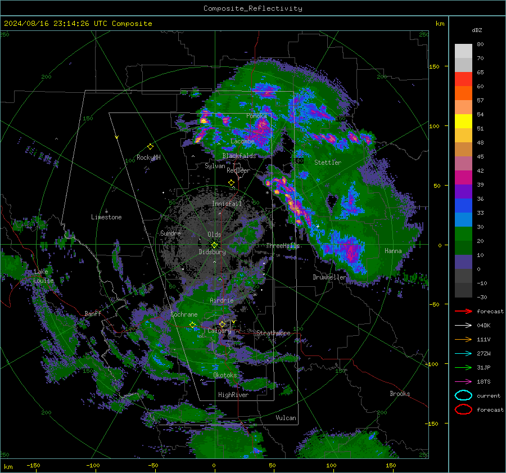The height and width of the screenshot is (473, 506).
Task: Click the light gray swatch between 80 and 70 dBZ
Action: (463, 51)
